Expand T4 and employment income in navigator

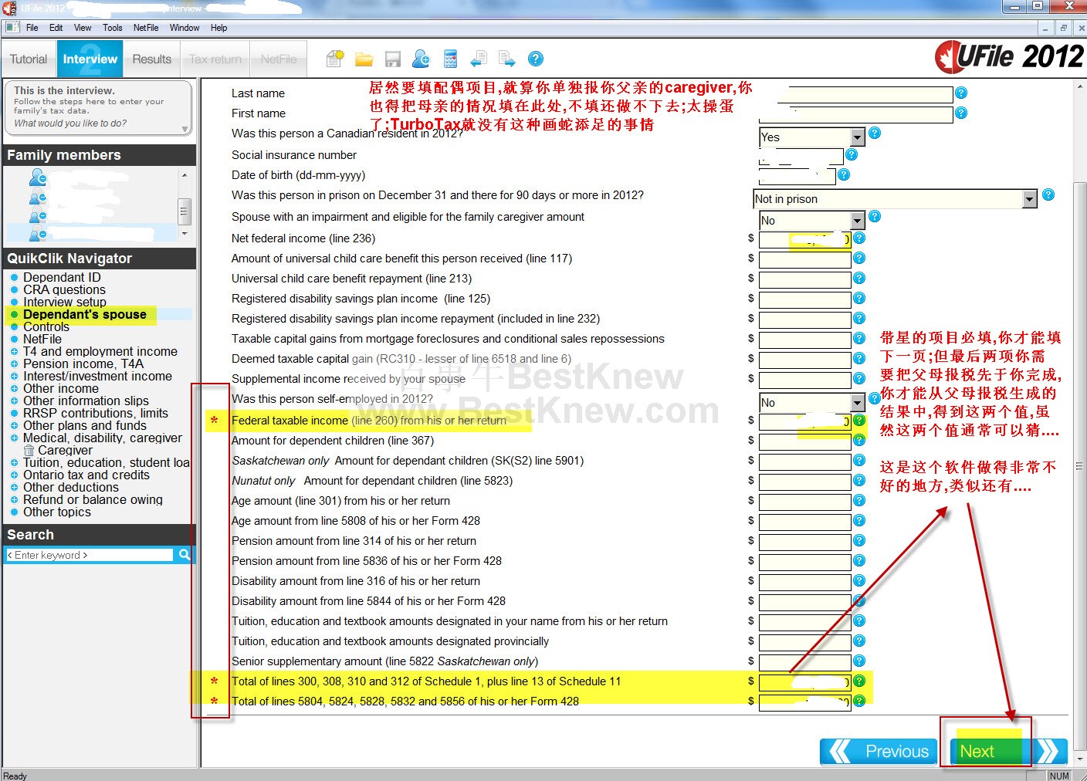[x=15, y=352]
